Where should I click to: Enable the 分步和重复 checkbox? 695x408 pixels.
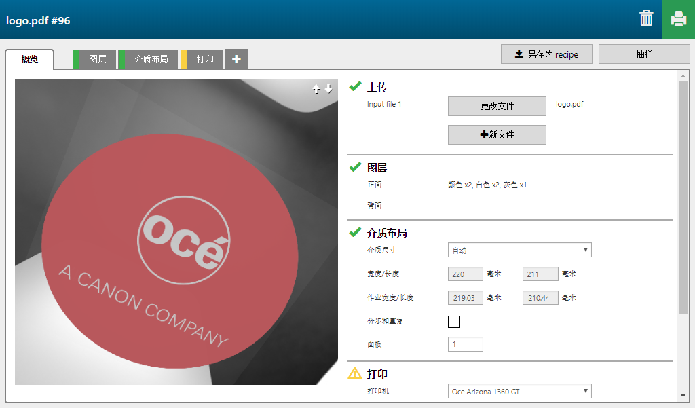coord(454,322)
